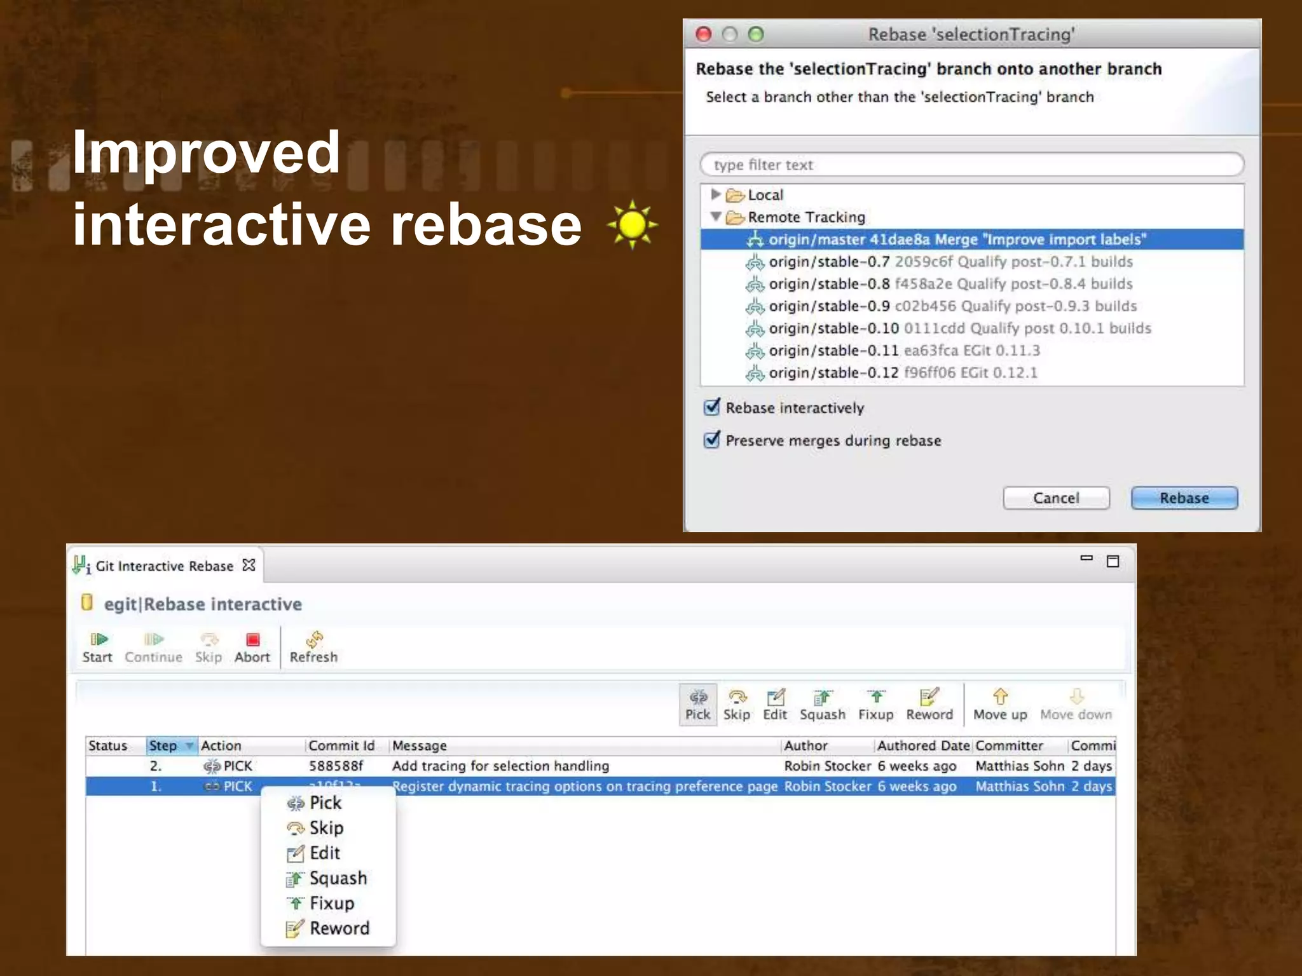Click the green zoom button of Rebase dialog
Viewport: 1302px width, 976px height.
(756, 34)
